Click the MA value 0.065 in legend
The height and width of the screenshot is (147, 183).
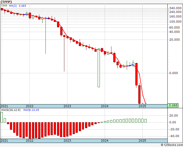click(22, 6)
